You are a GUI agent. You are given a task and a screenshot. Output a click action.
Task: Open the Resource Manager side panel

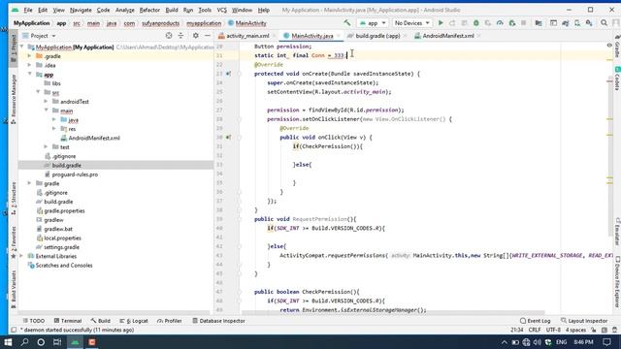[x=13, y=99]
